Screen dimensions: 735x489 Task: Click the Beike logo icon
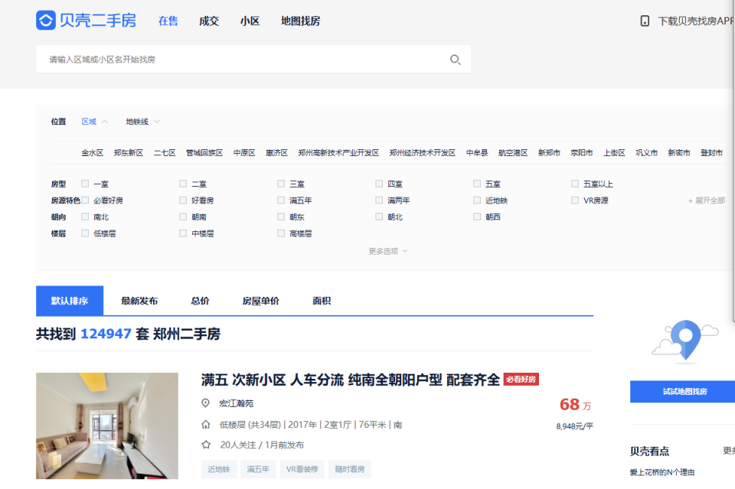coord(47,20)
